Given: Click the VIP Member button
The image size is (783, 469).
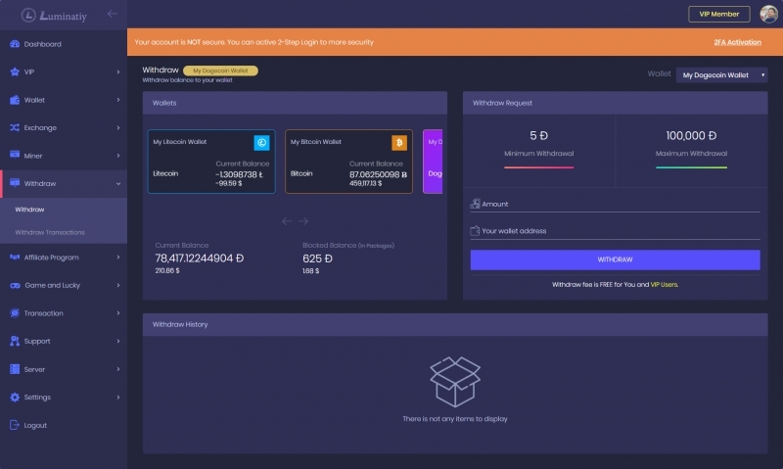Looking at the screenshot, I should (718, 14).
